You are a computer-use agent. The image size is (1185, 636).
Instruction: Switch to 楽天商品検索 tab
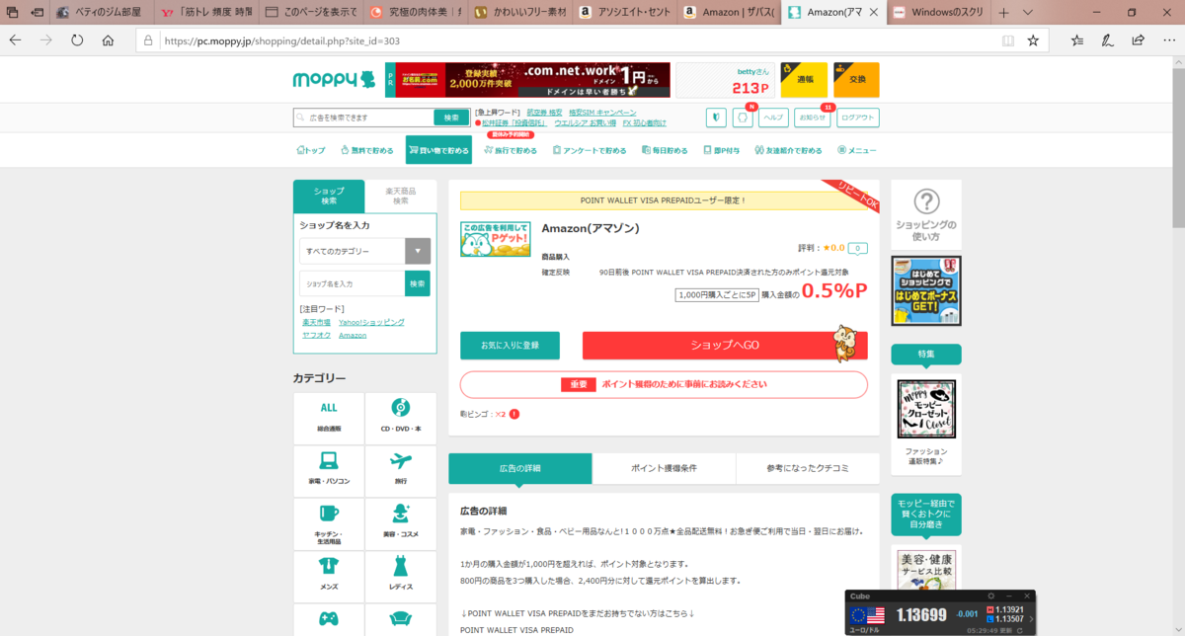[x=400, y=196]
